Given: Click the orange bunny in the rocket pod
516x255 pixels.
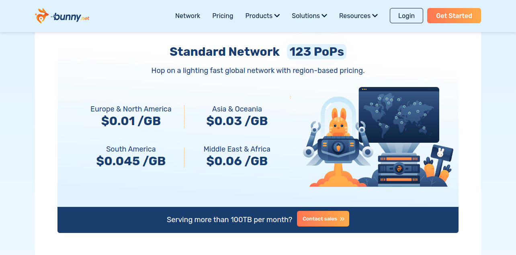Looking at the screenshot, I should [338, 122].
